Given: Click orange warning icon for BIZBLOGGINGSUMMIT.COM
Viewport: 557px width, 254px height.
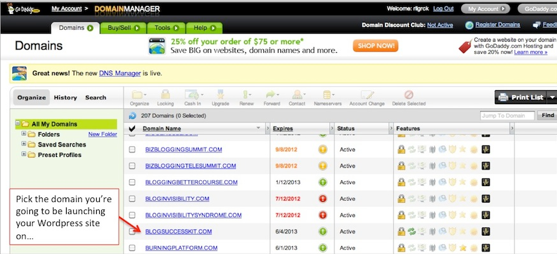Looking at the screenshot, I should [x=322, y=149].
